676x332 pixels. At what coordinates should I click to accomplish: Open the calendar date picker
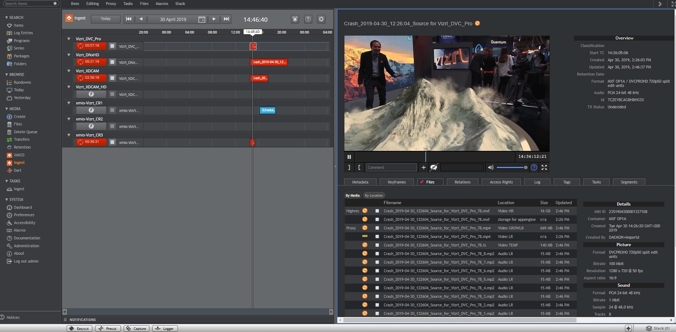(x=201, y=19)
